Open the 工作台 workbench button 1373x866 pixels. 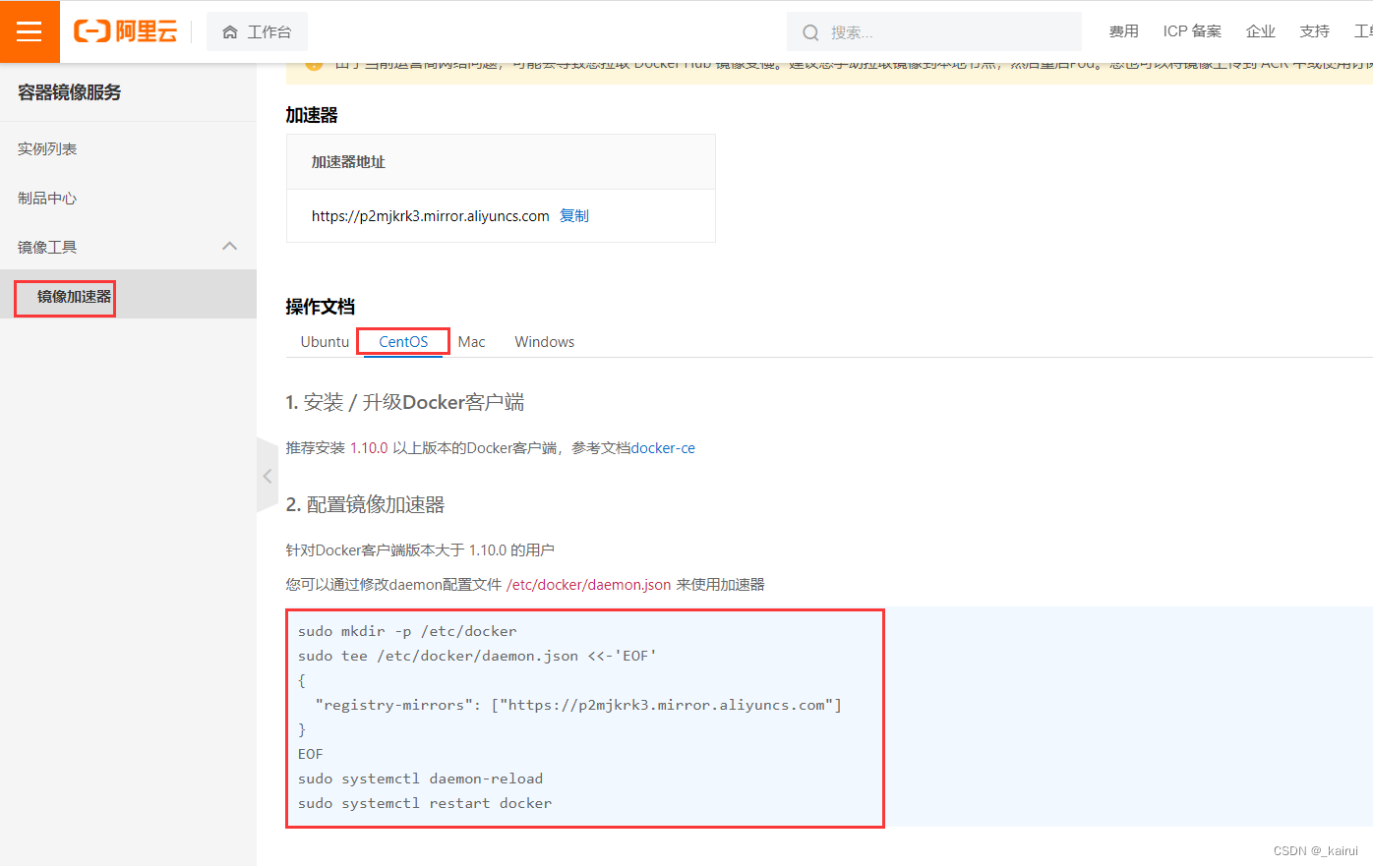(257, 32)
